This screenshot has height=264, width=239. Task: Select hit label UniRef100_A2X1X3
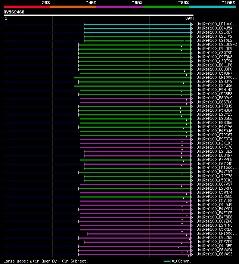214,143
